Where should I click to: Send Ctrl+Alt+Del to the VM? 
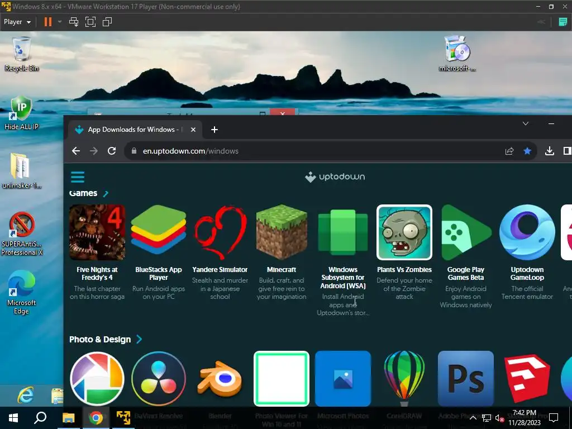point(74,22)
